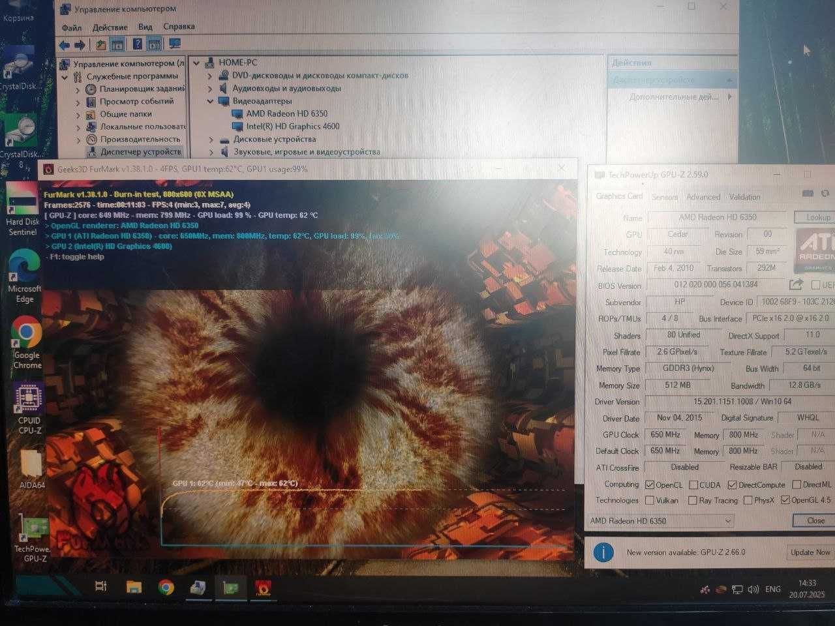
Task: Toggle the DirectCompute checkbox
Action: [x=732, y=484]
